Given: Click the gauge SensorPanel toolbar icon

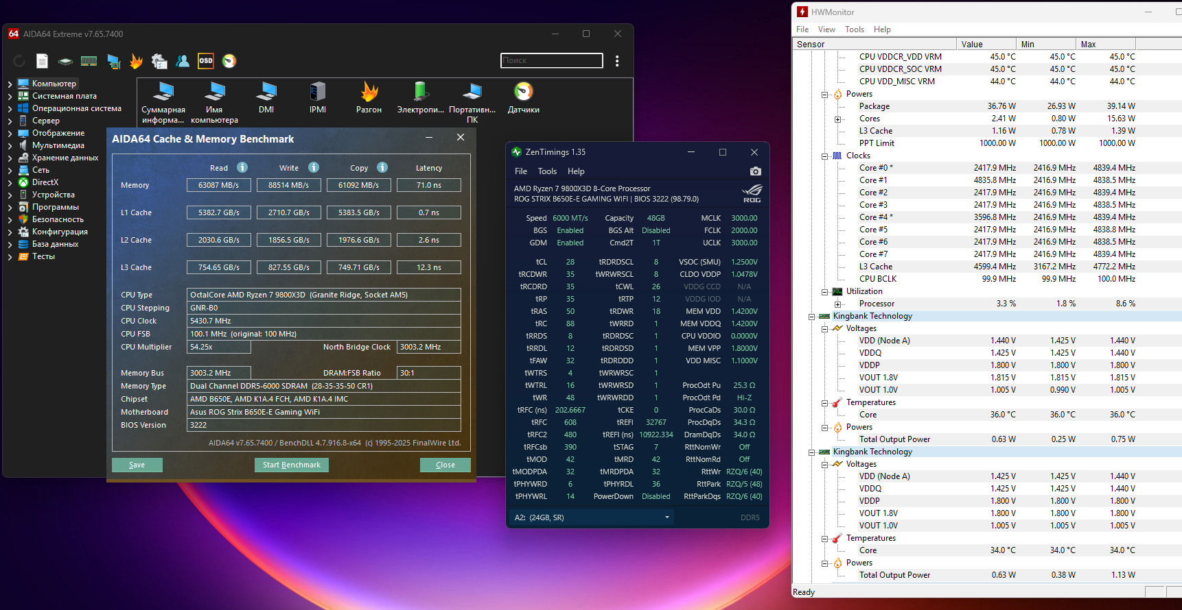Looking at the screenshot, I should coord(229,61).
